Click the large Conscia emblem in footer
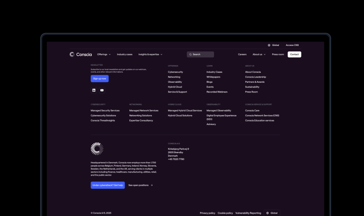 point(97,149)
